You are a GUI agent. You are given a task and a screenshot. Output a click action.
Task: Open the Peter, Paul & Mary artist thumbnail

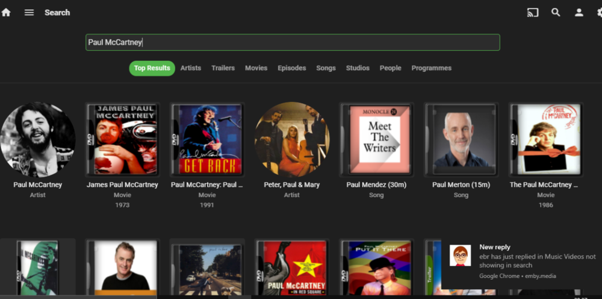(292, 139)
